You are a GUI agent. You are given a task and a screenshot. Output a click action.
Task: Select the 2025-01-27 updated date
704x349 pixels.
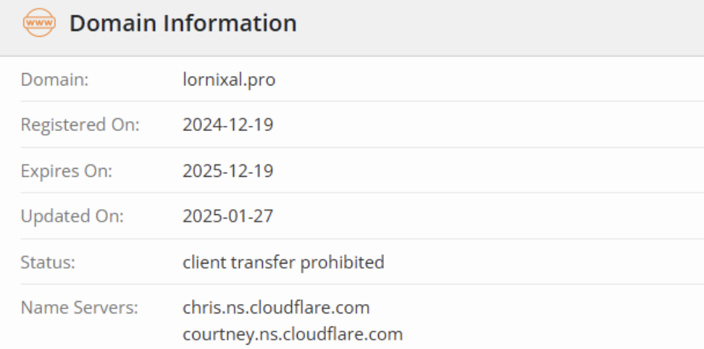(x=228, y=216)
